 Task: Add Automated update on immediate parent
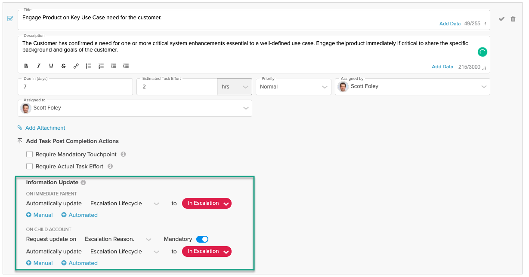pyautogui.click(x=79, y=215)
